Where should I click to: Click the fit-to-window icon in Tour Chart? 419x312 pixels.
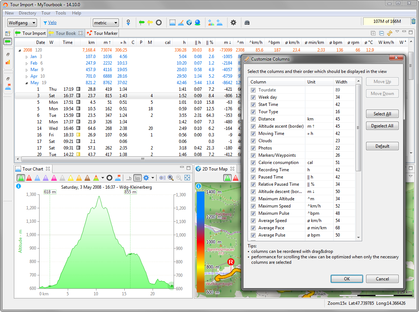187,178
